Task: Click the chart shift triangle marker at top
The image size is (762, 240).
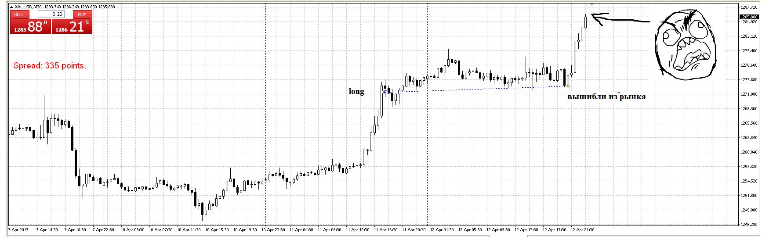Action: tap(591, 5)
